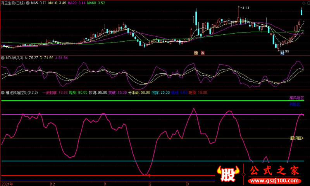Click the red up-arrow signal at bottom line
This screenshot has height=186, width=310.
[149, 175]
